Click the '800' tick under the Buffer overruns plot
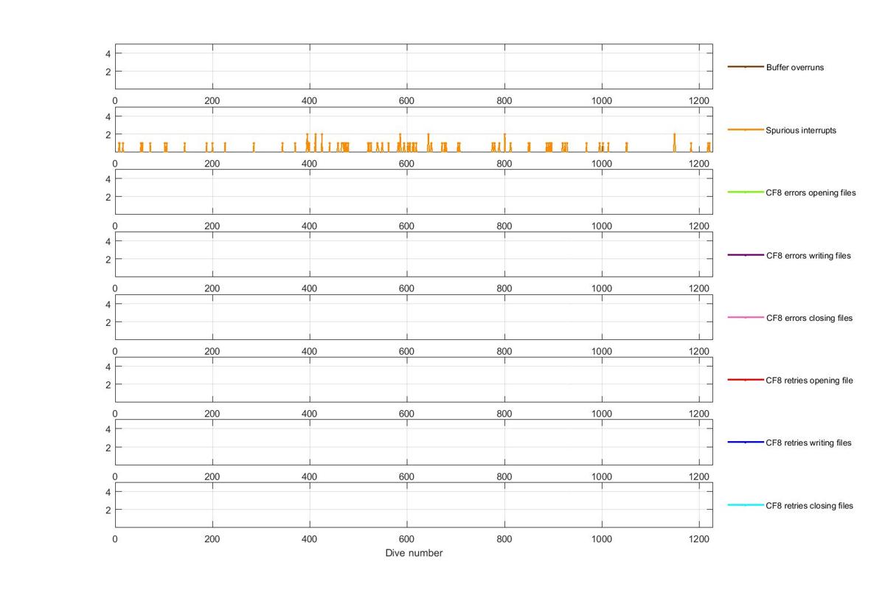The height and width of the screenshot is (593, 885). click(x=504, y=101)
